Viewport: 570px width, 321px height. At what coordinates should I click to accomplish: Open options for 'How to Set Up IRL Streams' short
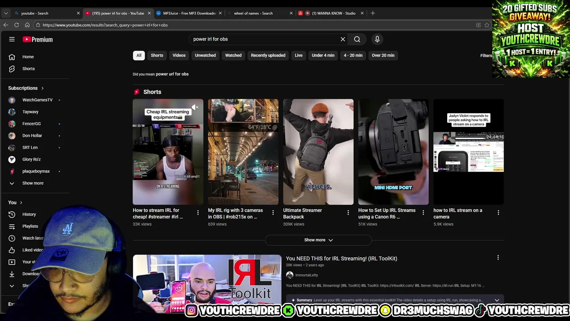pyautogui.click(x=423, y=213)
